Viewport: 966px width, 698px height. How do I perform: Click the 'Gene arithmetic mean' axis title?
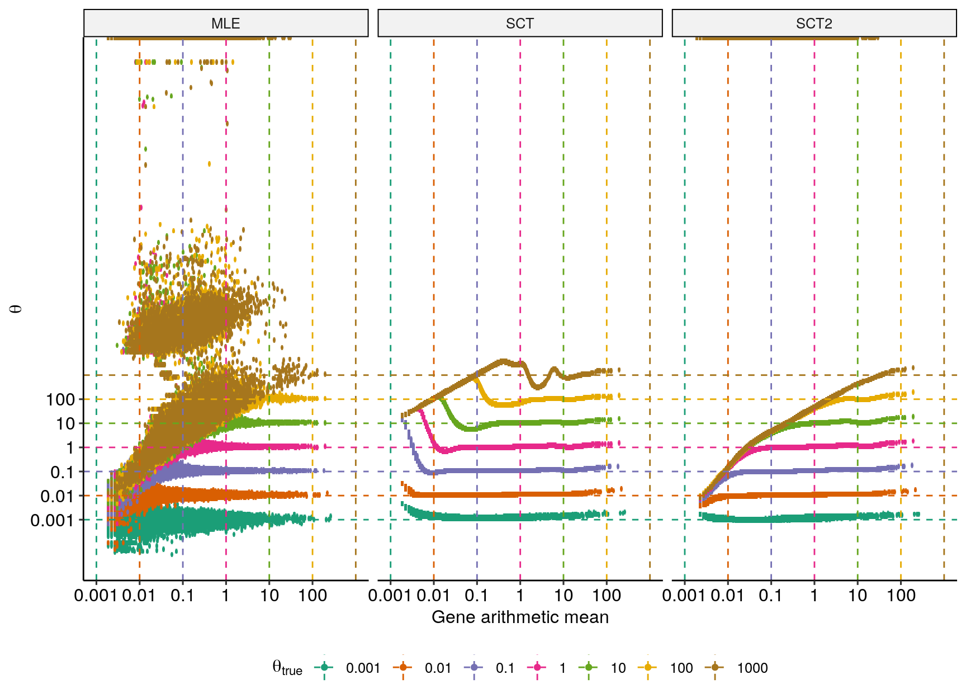520,617
